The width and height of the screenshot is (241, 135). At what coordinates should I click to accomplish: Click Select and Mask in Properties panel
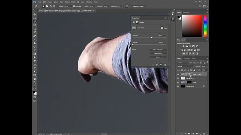(x=158, y=50)
